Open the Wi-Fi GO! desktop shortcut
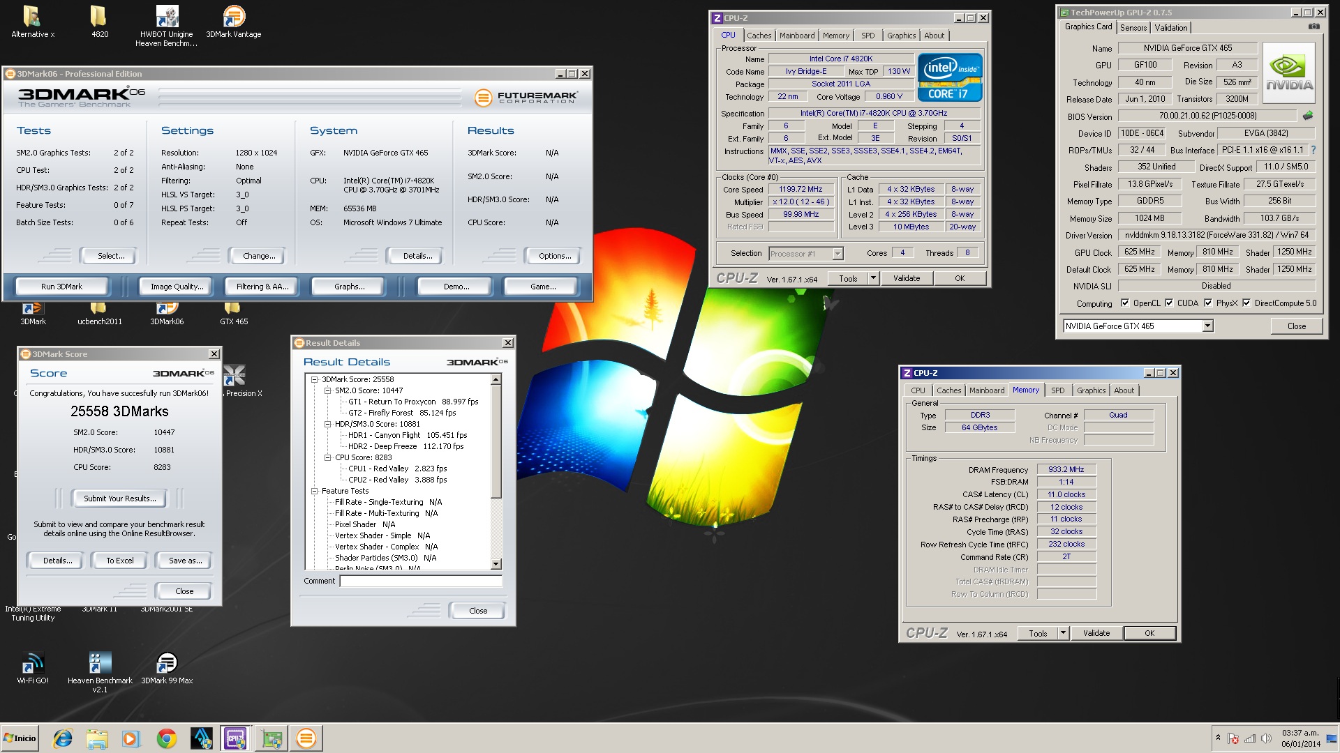Screen dimensions: 1340x753 pyautogui.click(x=32, y=668)
